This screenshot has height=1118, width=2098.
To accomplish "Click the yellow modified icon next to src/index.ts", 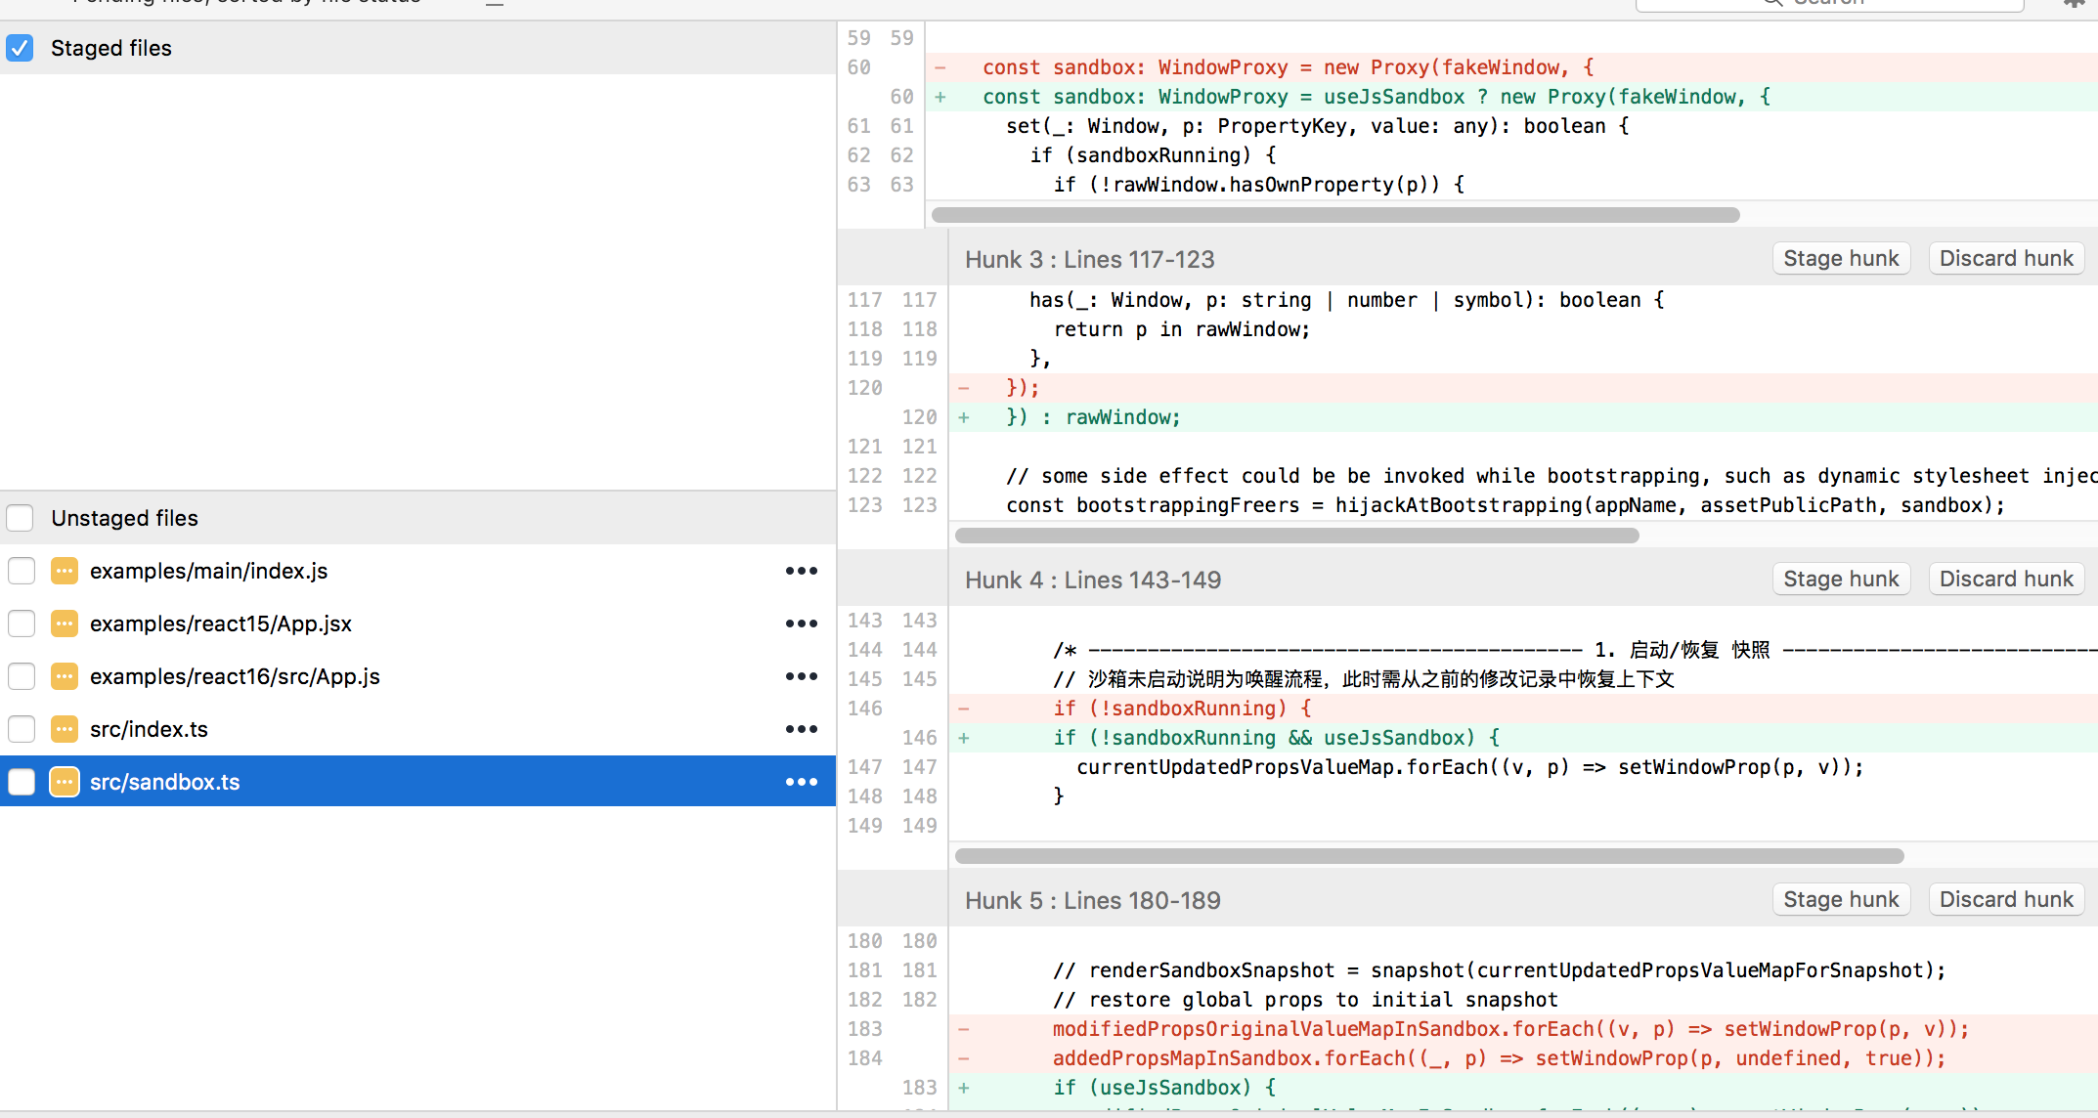I will click(x=65, y=729).
